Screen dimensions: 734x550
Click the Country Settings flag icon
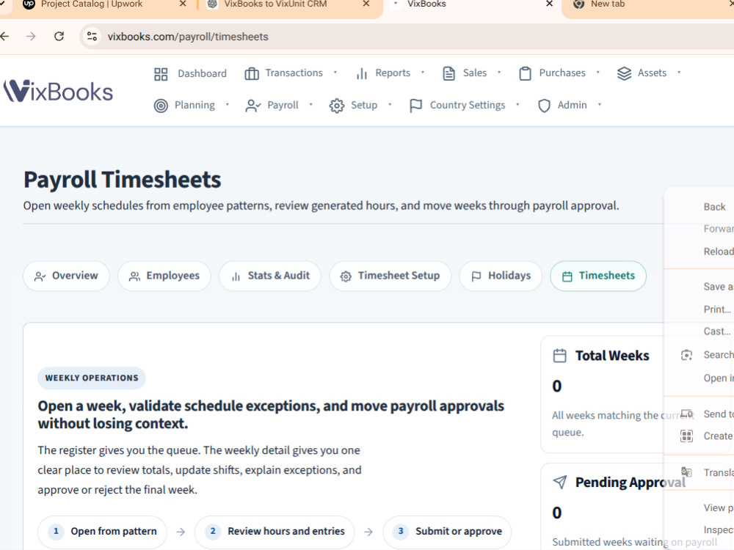point(415,106)
